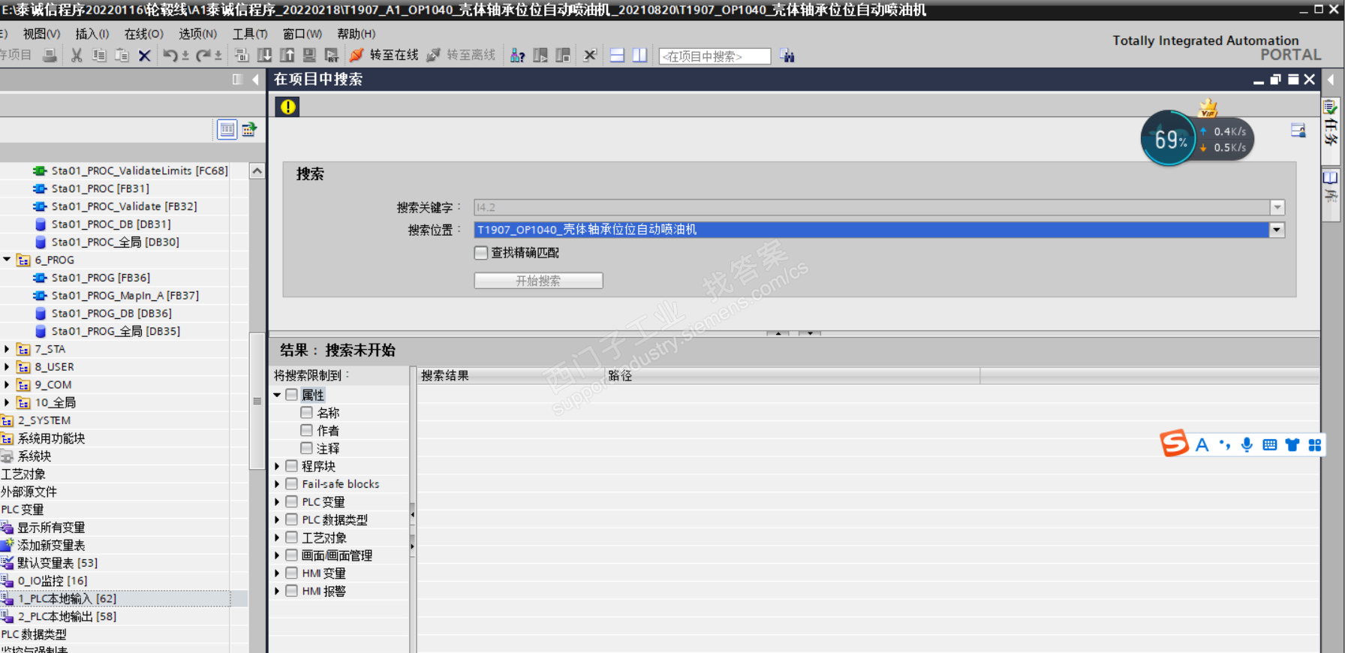Open the 选项(N) menu

[198, 34]
